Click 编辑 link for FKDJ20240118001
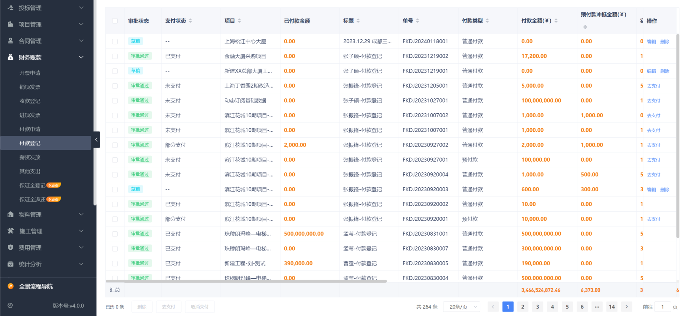688x316 pixels. [651, 41]
